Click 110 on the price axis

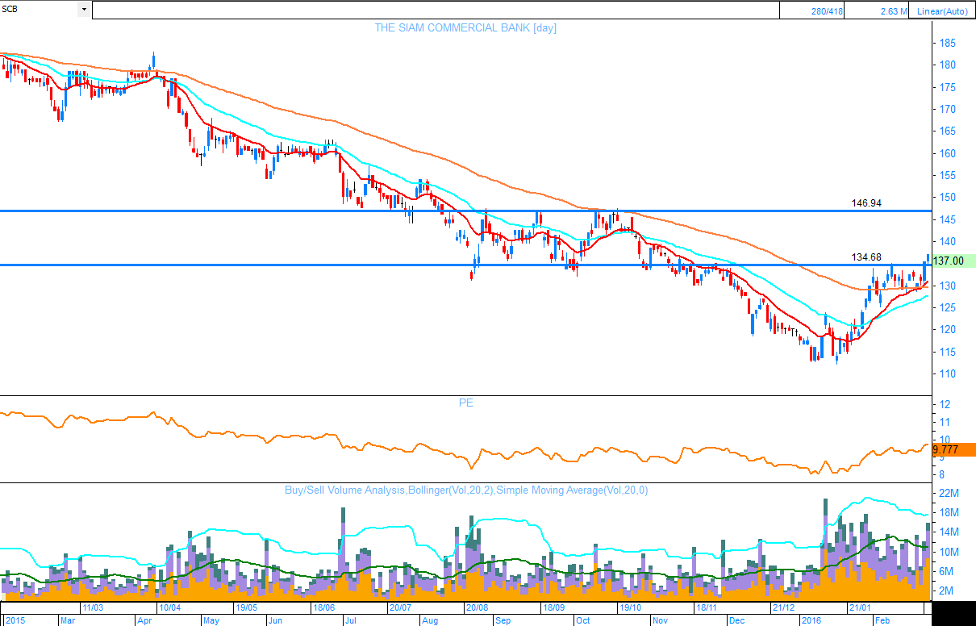949,374
